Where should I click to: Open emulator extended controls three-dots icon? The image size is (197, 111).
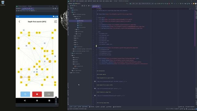coord(36,11)
